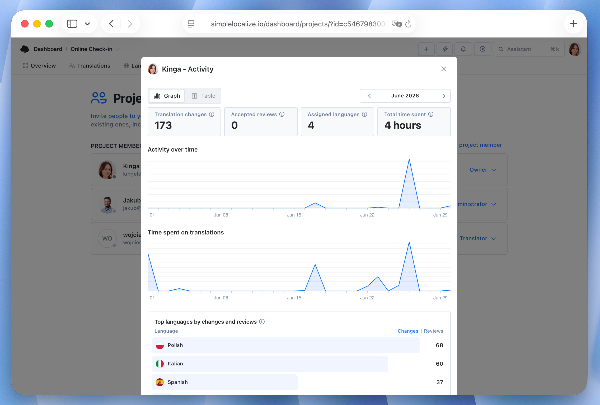Click the project member link
The height and width of the screenshot is (405, 600).
(480, 145)
